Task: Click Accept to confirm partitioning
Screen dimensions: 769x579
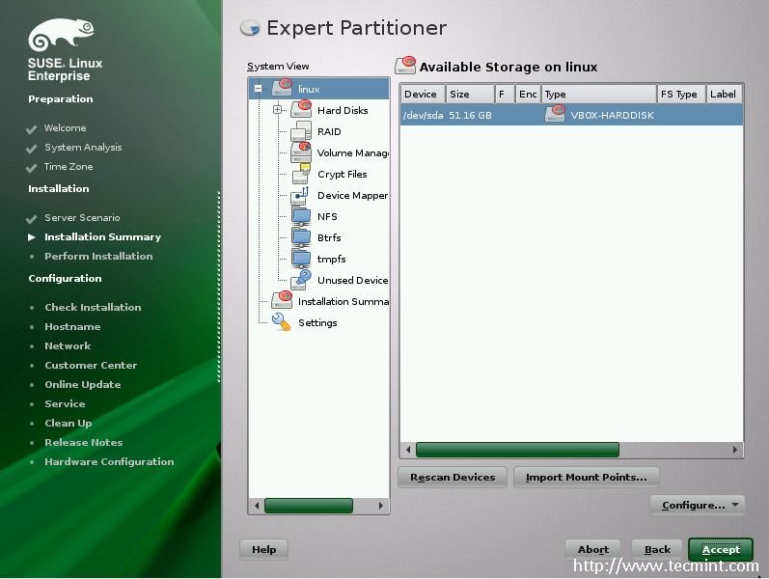Action: click(x=721, y=549)
